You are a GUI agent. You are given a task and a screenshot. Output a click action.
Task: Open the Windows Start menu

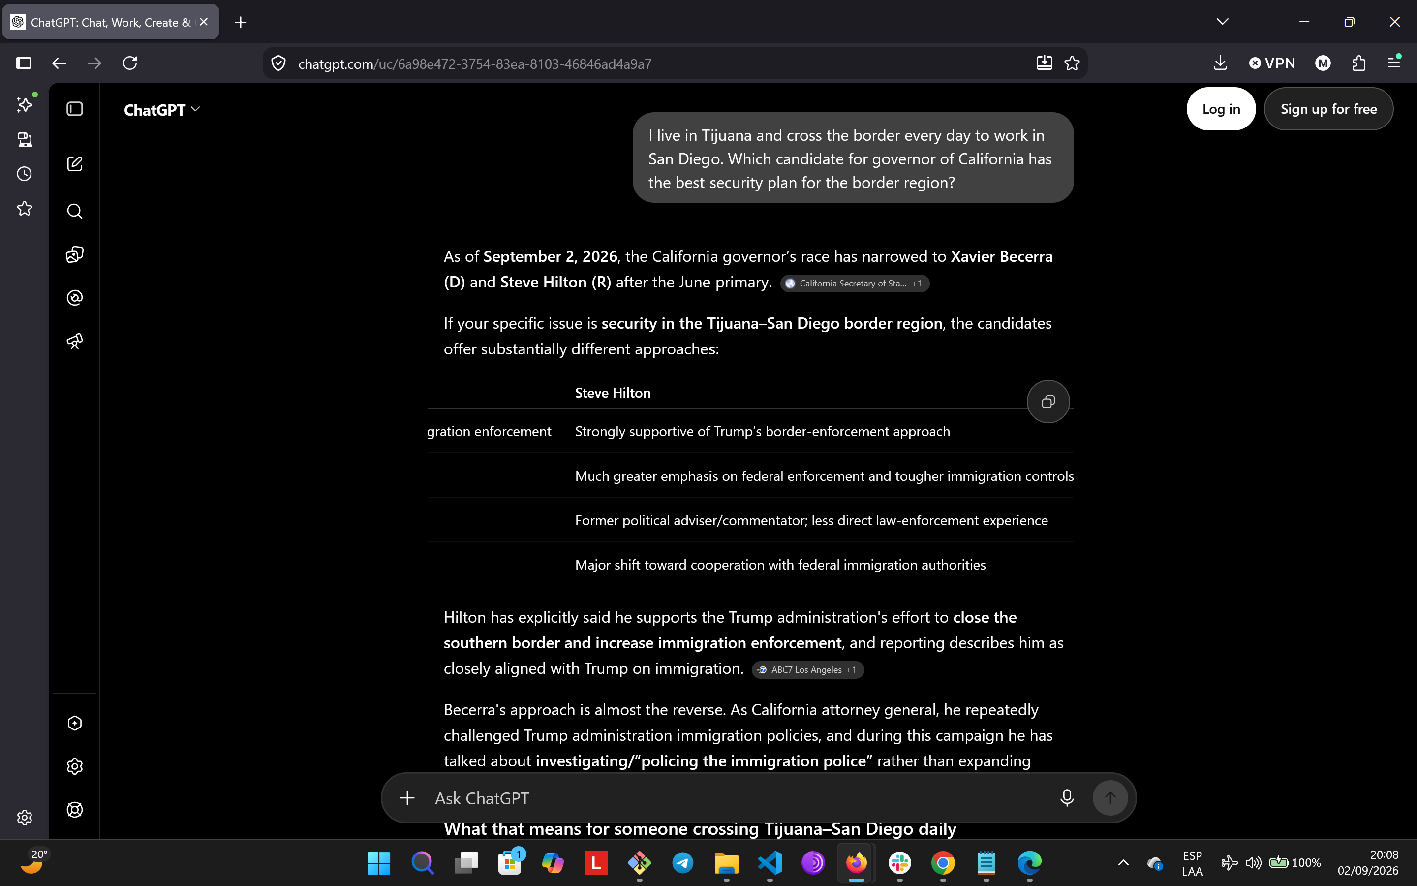tap(379, 862)
